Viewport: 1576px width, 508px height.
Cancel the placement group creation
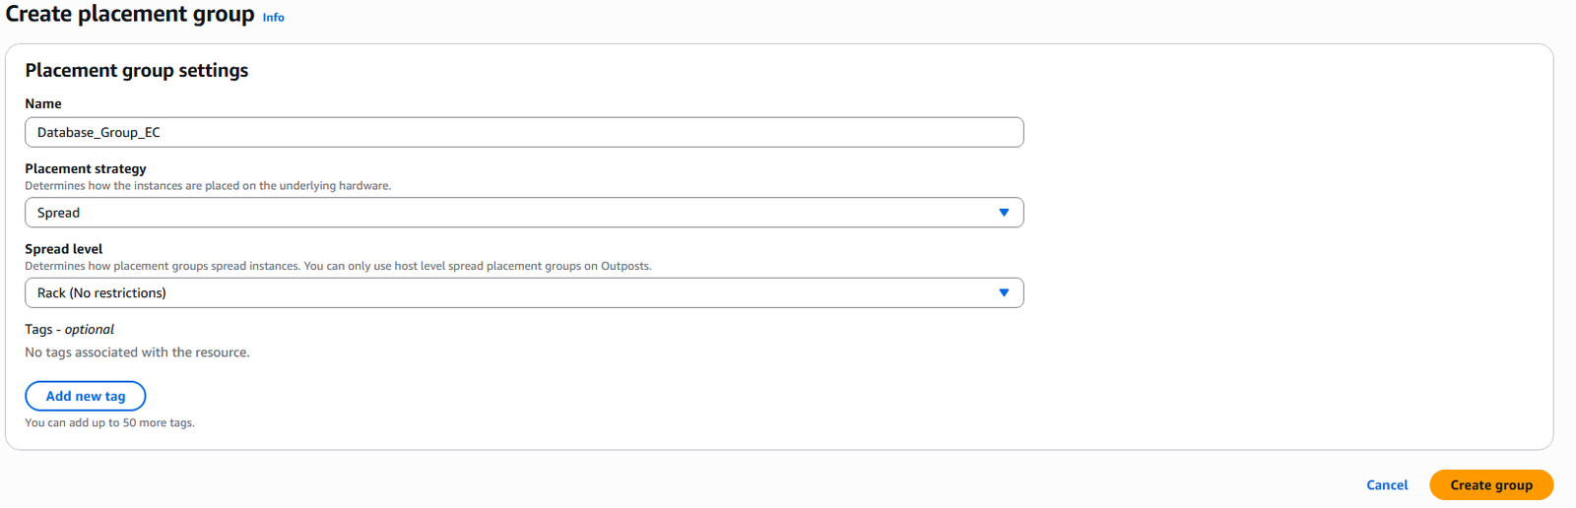click(x=1387, y=484)
